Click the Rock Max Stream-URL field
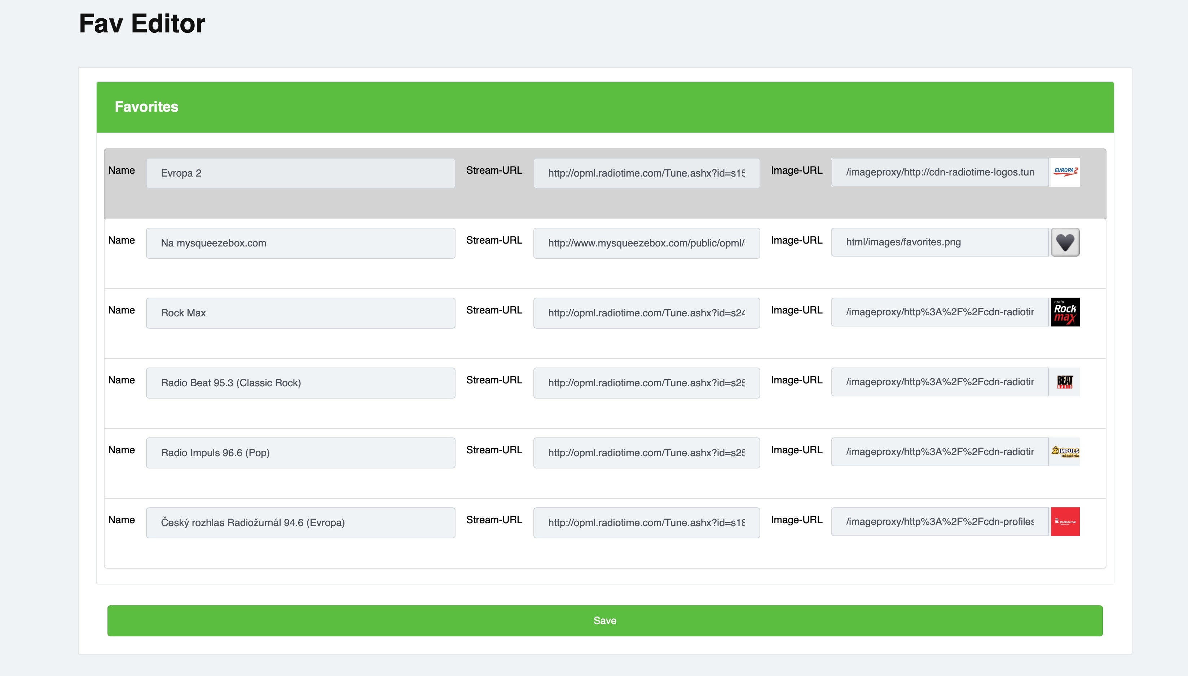The image size is (1188, 676). tap(646, 313)
